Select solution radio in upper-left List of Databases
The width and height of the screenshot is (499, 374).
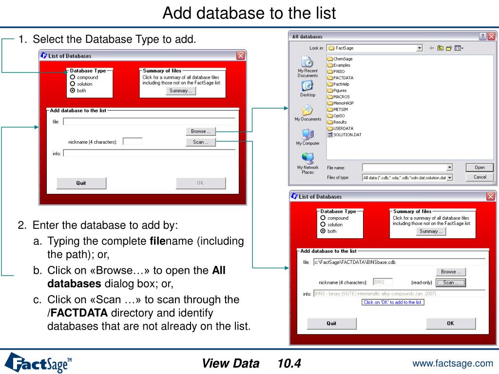73,84
